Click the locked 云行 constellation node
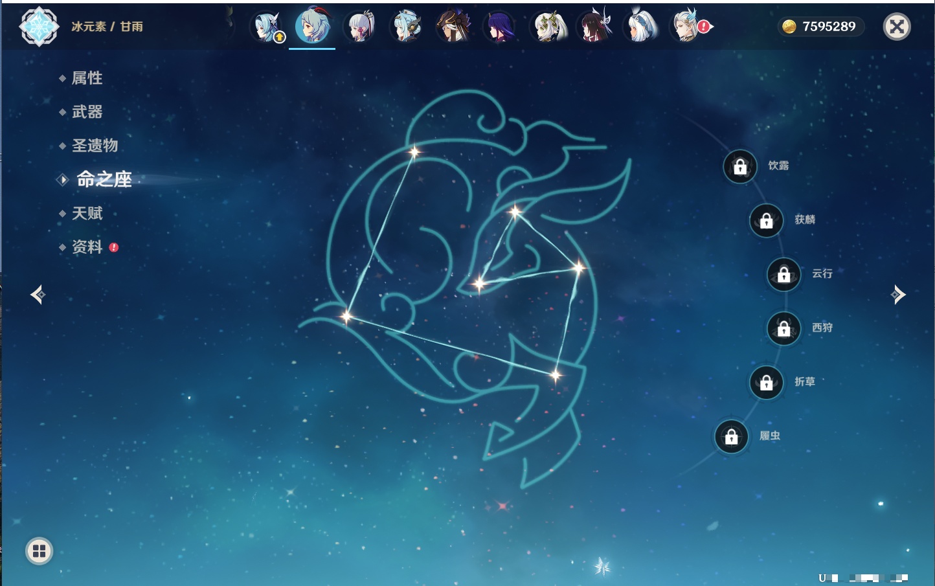This screenshot has height=586, width=935. pyautogui.click(x=784, y=275)
